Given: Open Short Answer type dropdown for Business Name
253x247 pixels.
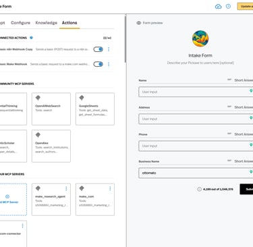Looking at the screenshot, I should coord(244,161).
